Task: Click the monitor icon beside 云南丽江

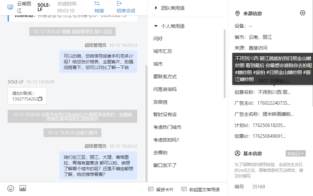Action: point(10,7)
